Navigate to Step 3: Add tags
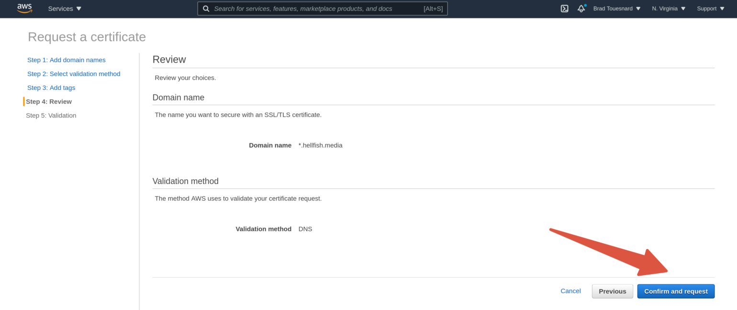This screenshot has height=310, width=737. click(x=51, y=87)
